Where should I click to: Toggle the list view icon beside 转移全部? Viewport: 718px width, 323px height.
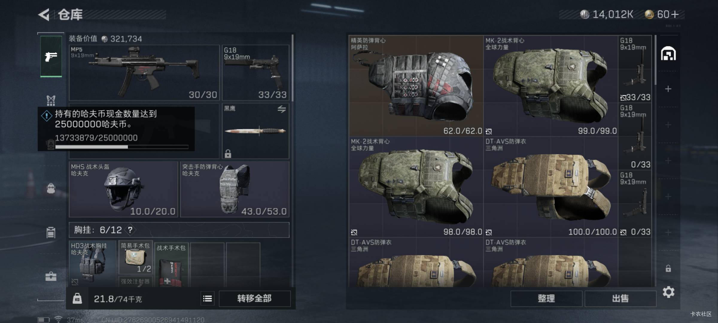pos(207,298)
